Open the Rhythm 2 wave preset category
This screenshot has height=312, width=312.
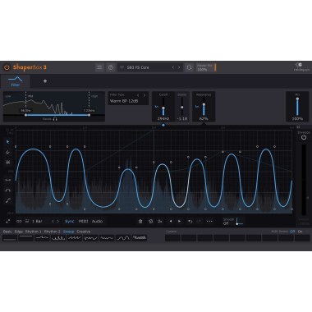(x=53, y=232)
